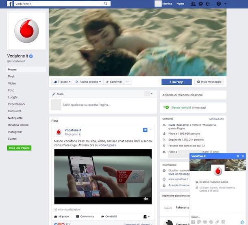Click Invia messaggio button
The height and width of the screenshot is (225, 248).
(209, 82)
